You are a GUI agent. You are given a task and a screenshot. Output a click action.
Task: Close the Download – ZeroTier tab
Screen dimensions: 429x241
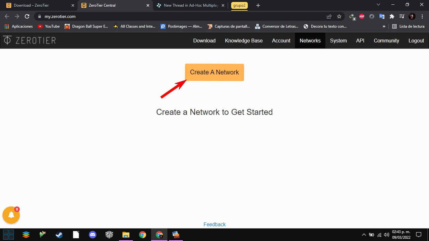[73, 5]
